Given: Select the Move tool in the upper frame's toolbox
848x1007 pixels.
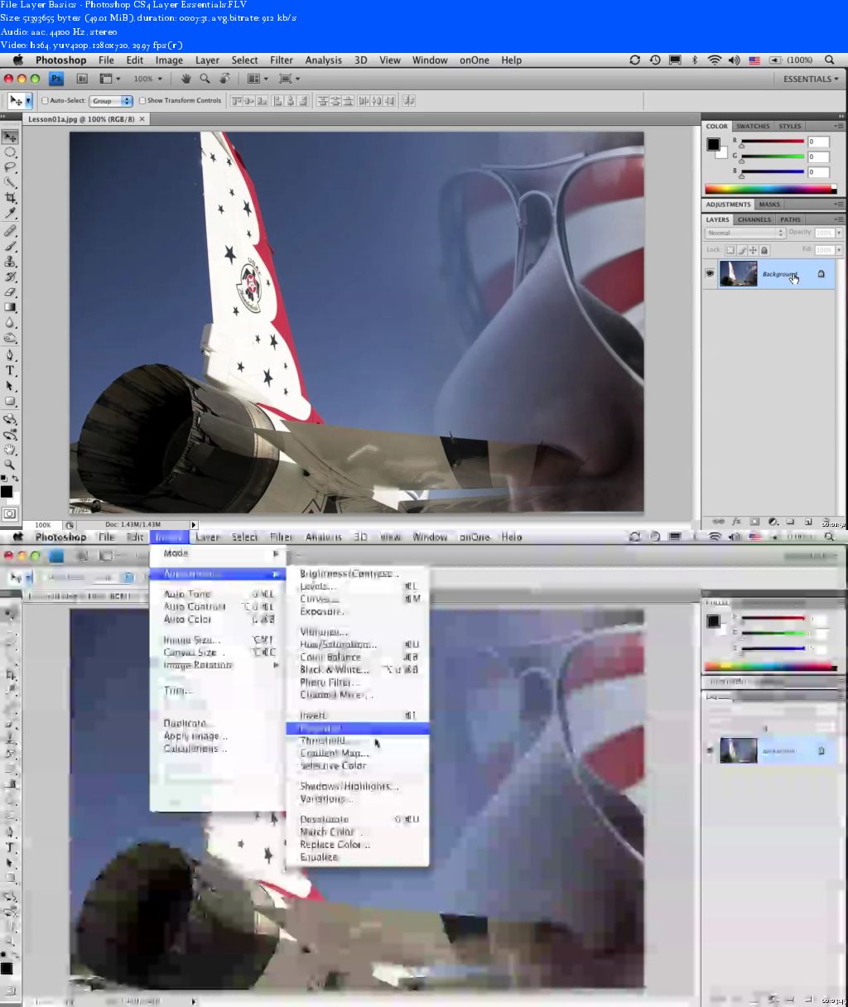Looking at the screenshot, I should (x=10, y=137).
